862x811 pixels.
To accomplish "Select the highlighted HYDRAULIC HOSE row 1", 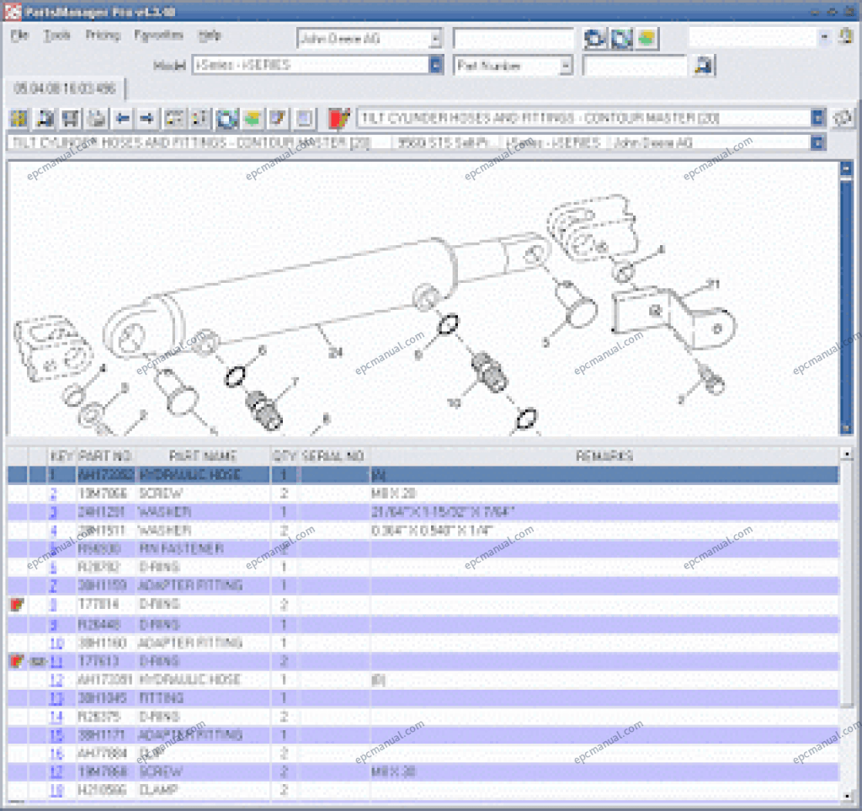I will point(423,475).
